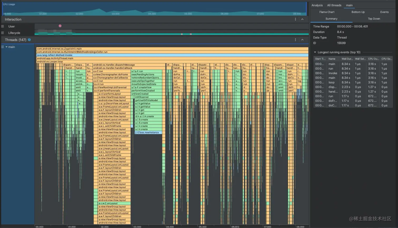Image resolution: width=398 pixels, height=228 pixels.
Task: Expand the Longest running events disclosure arrow
Action: coord(315,52)
